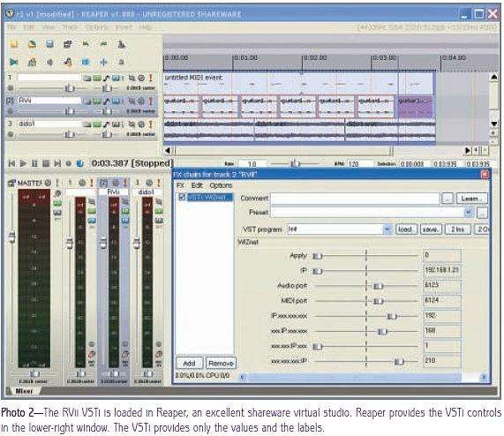Click the folder icon on track 1

point(87,78)
